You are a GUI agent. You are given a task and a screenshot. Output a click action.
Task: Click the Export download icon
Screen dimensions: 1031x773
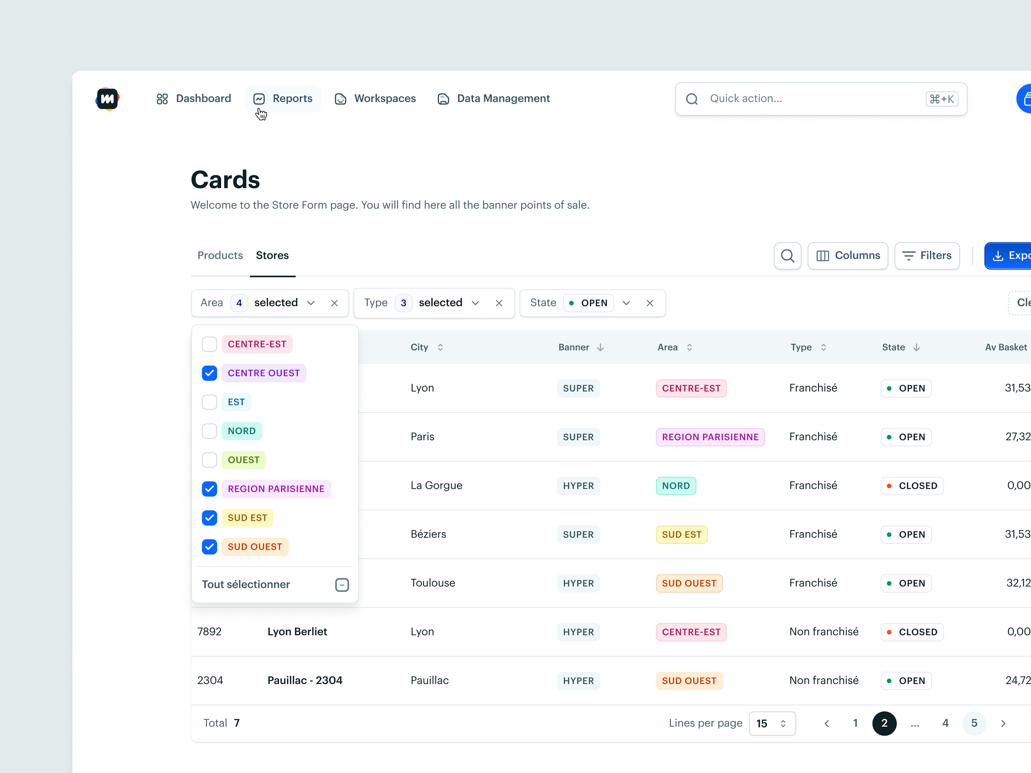point(998,255)
